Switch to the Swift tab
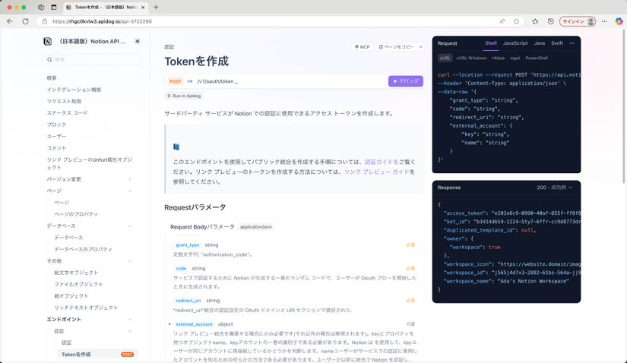 pyautogui.click(x=557, y=43)
